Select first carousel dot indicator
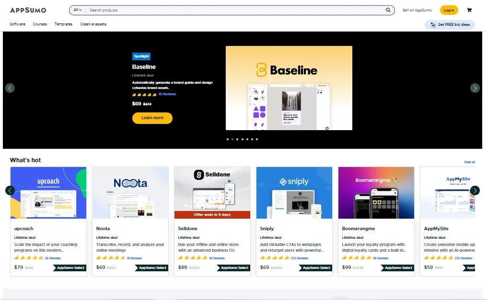This screenshot has height=300, width=487. (228, 139)
